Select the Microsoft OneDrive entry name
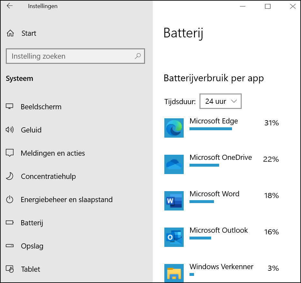Viewport: 301px width, 283px height. [221, 157]
